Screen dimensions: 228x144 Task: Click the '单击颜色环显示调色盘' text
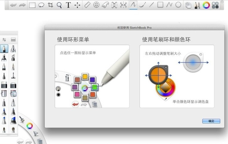191,102
